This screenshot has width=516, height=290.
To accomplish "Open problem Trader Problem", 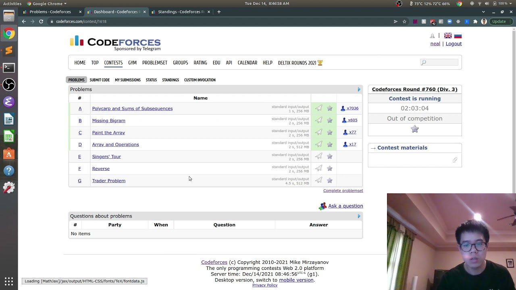I will coord(108,181).
